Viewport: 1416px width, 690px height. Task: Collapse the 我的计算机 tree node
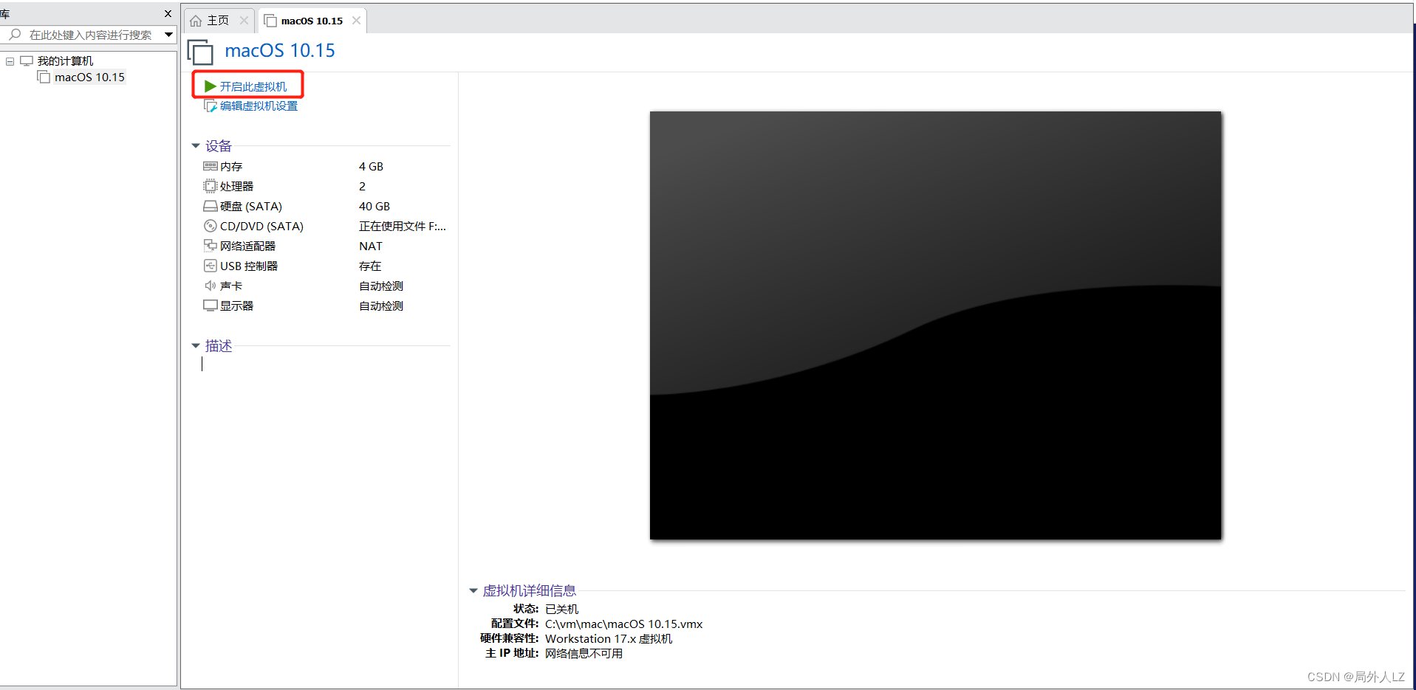[10, 61]
